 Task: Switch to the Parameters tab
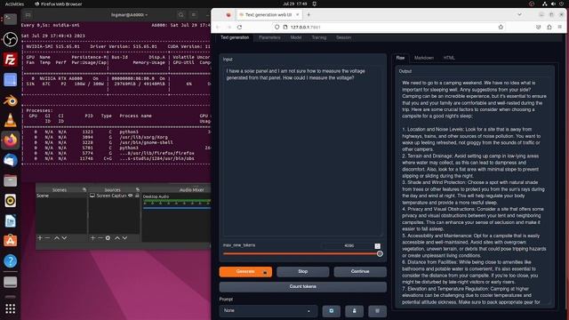point(269,37)
